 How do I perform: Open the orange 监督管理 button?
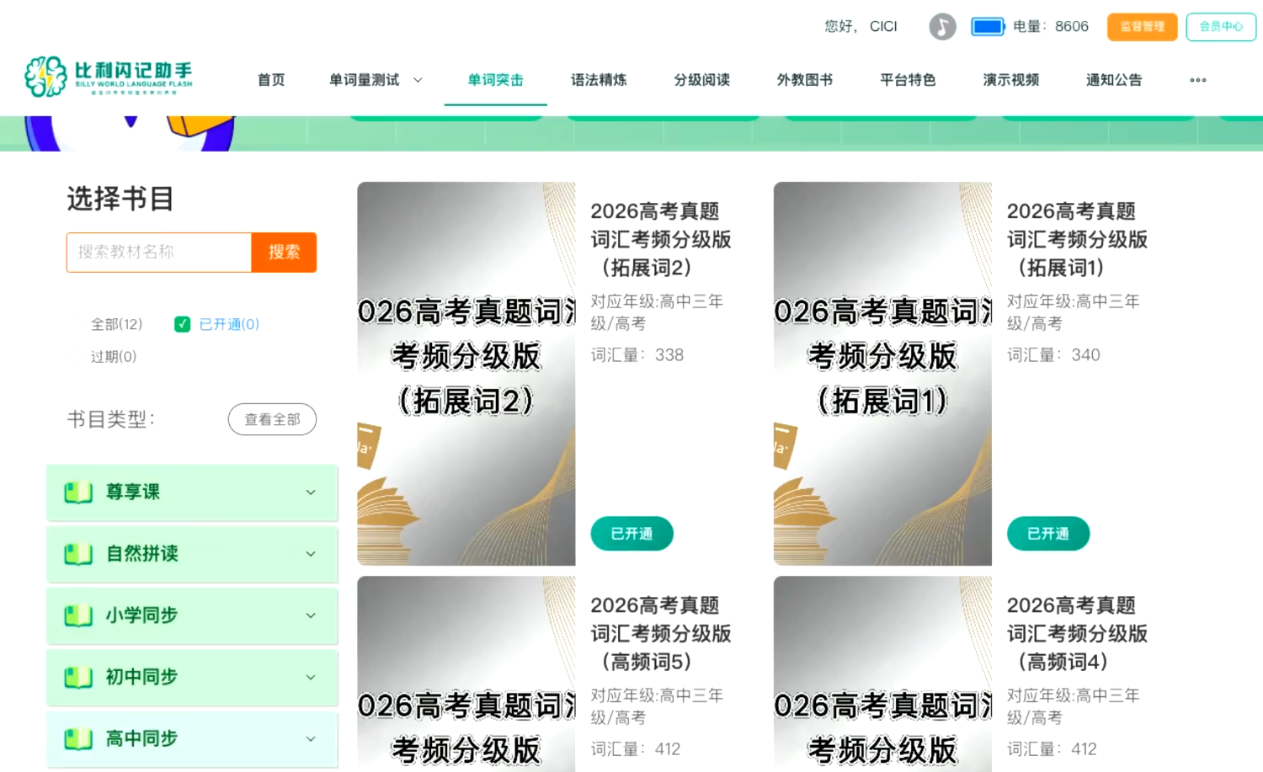[x=1142, y=27]
